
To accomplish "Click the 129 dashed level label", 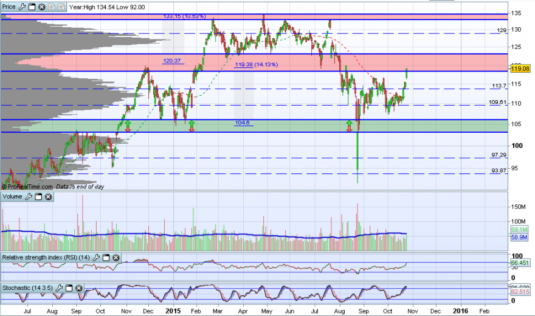I will coord(502,30).
